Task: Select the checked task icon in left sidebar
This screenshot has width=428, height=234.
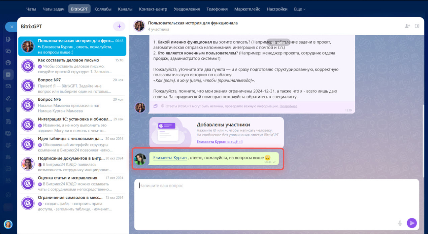Action: coord(8,75)
